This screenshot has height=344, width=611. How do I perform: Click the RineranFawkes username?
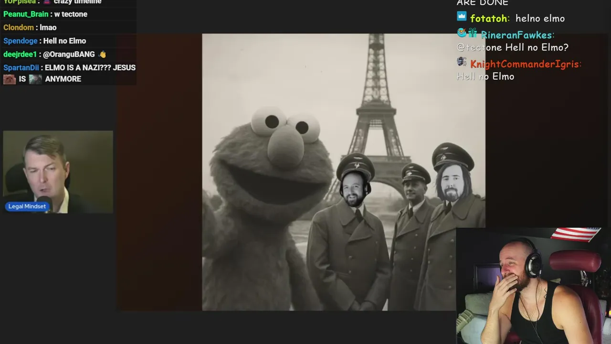click(x=516, y=35)
